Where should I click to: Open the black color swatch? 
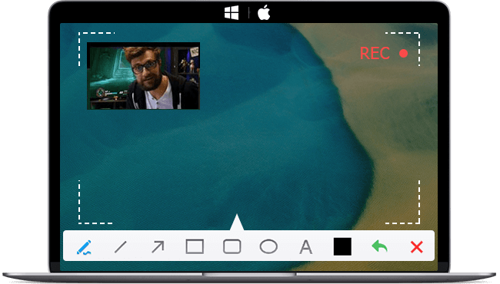click(342, 247)
